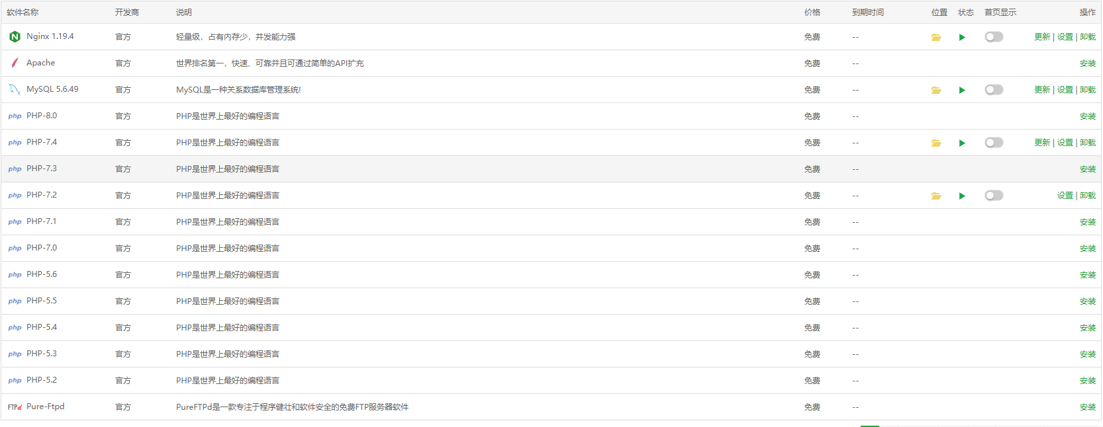Open PHP-7.2 设置 settings link
This screenshot has width=1103, height=427.
click(x=1065, y=196)
